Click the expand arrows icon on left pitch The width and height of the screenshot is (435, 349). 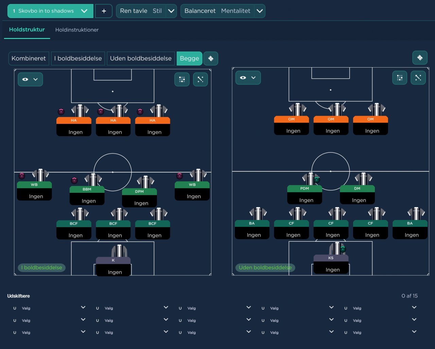tap(200, 79)
